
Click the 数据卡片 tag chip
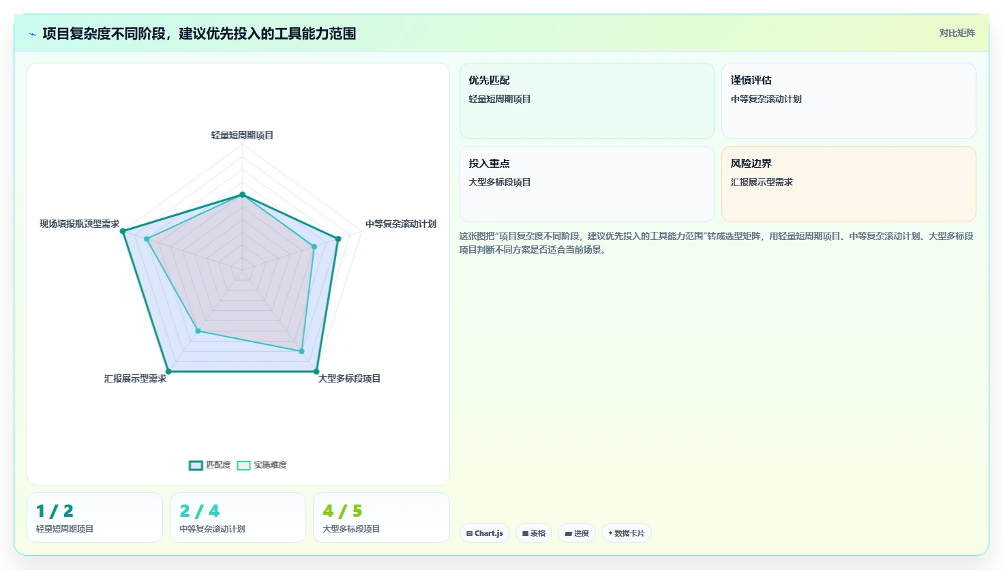tap(626, 533)
